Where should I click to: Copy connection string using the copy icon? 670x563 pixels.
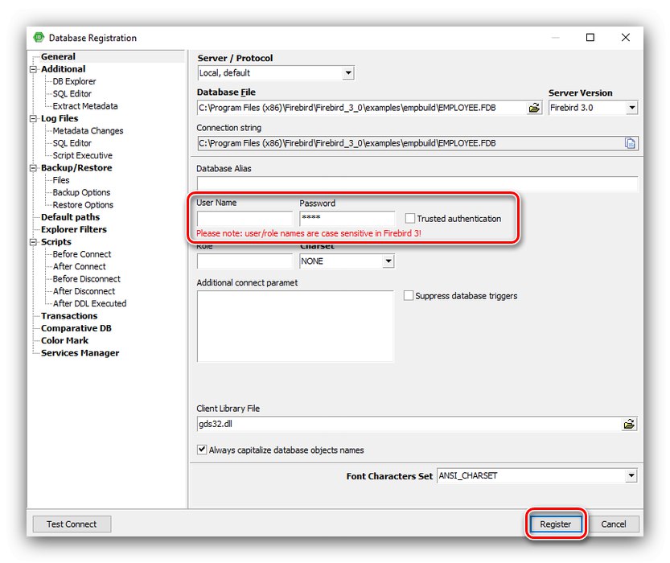630,143
